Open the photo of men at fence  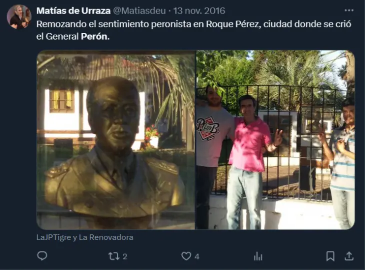click(x=275, y=140)
